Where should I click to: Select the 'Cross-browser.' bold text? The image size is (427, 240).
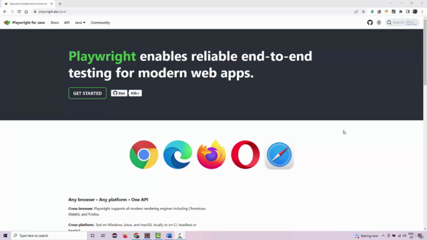(x=80, y=209)
